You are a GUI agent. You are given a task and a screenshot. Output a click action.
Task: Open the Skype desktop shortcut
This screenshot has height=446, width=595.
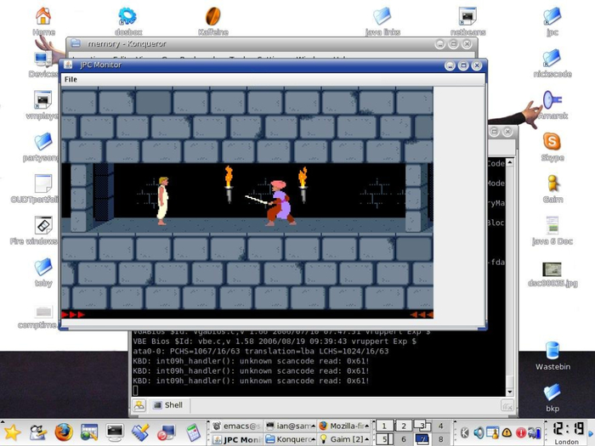tap(552, 147)
